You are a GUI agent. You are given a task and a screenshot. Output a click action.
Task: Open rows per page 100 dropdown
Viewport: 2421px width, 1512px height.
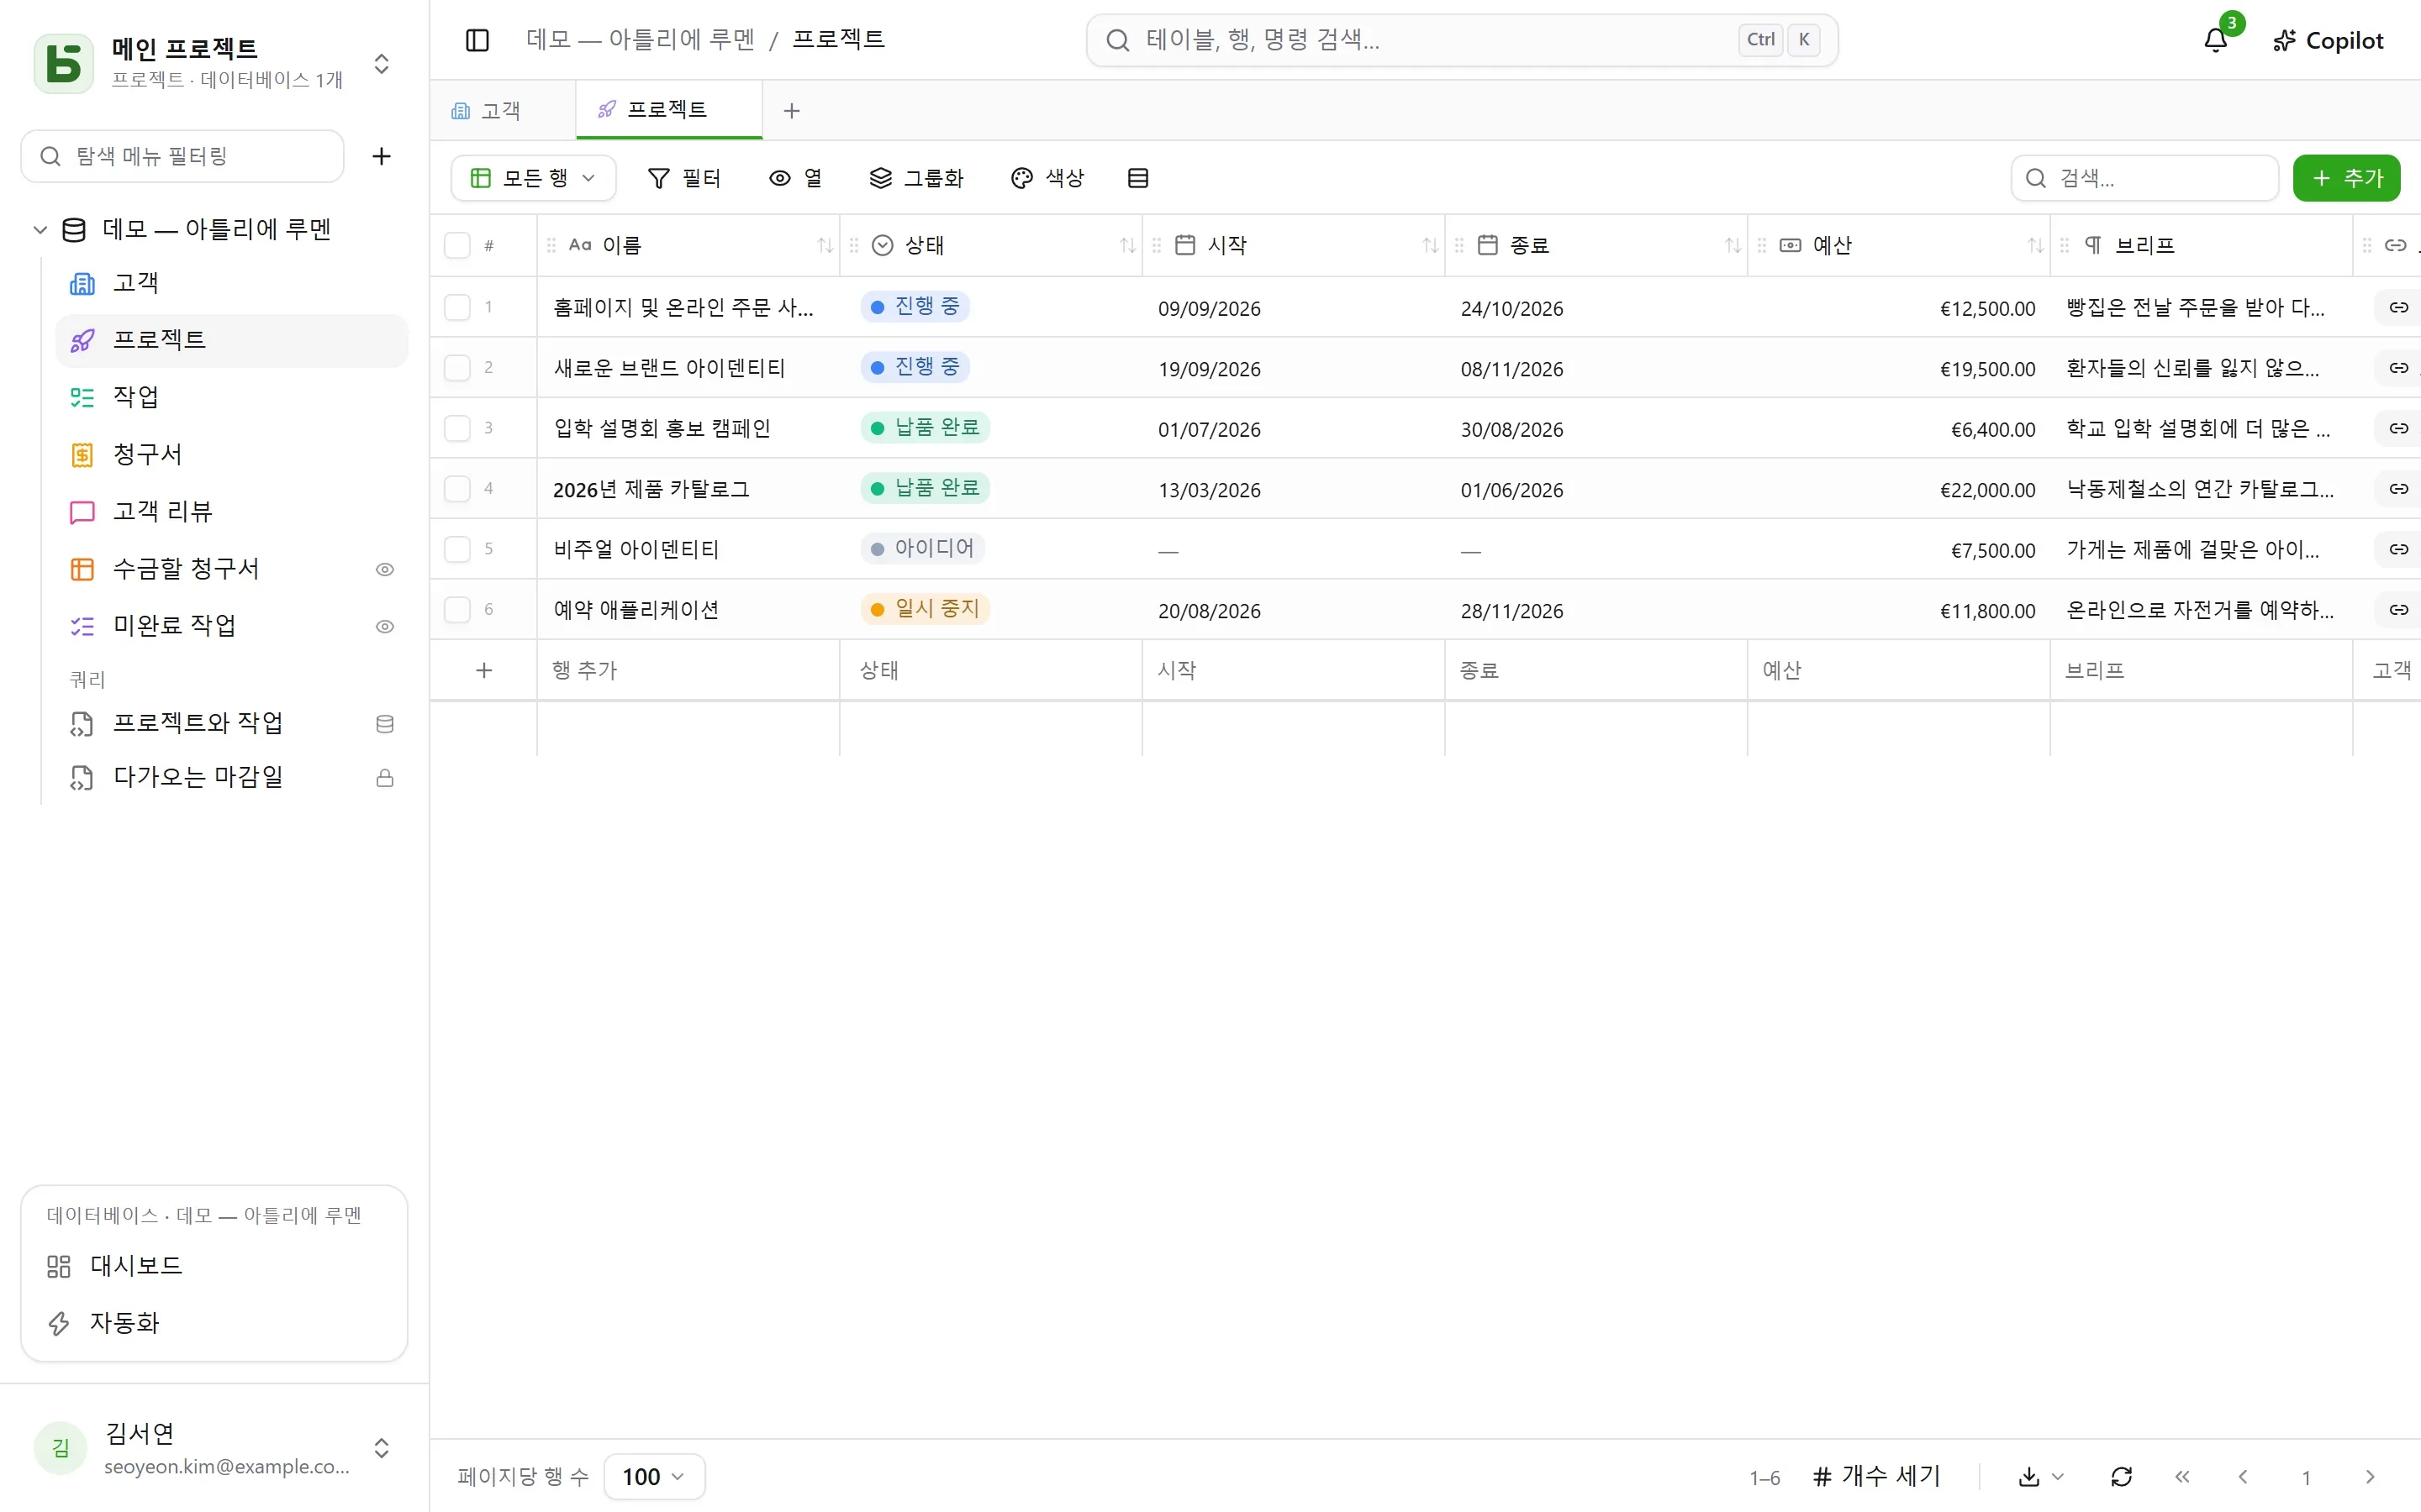[654, 1477]
